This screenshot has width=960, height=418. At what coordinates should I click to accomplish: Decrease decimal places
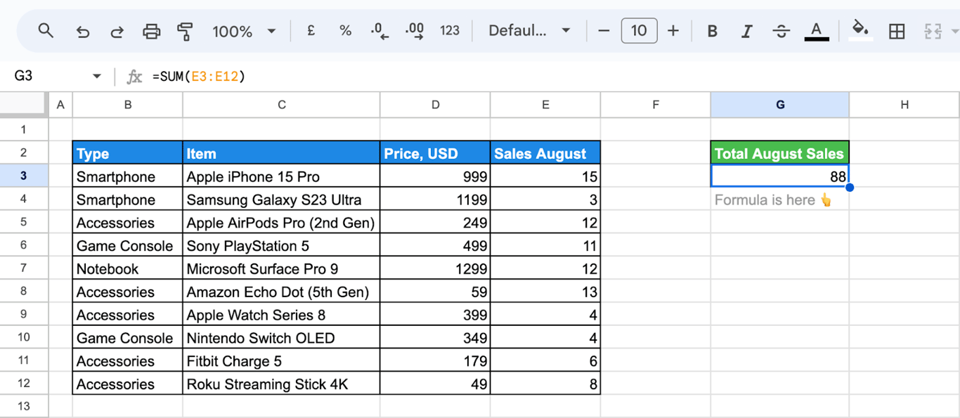click(x=380, y=31)
